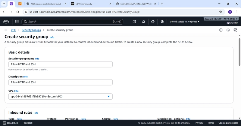Open the tab search chevron

click(x=4, y=4)
